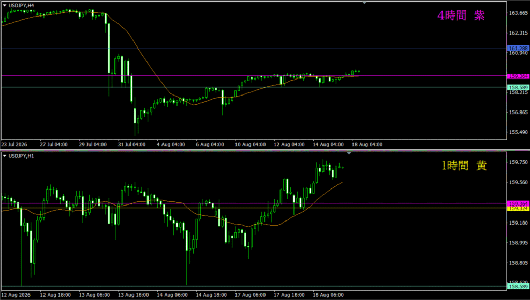This screenshot has height=300, width=530.
Task: Open the USDJPY,H1 chart dropdown arrow
Action: click(4, 156)
